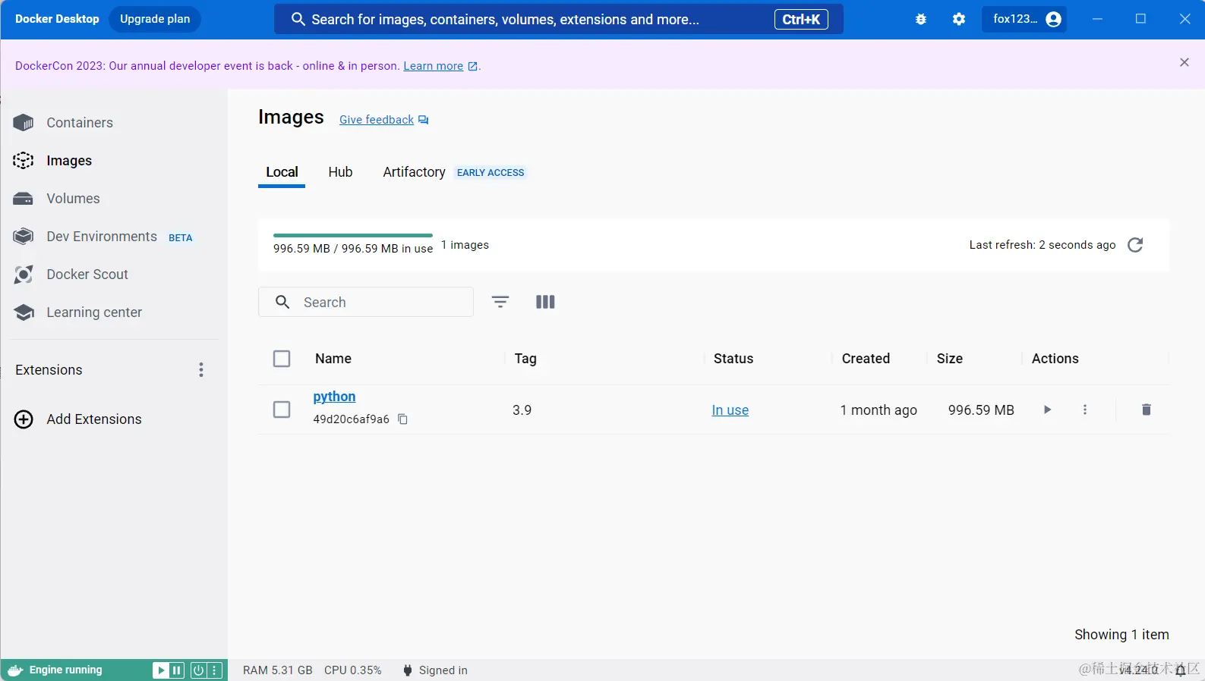Open more actions for python image

(x=1085, y=410)
